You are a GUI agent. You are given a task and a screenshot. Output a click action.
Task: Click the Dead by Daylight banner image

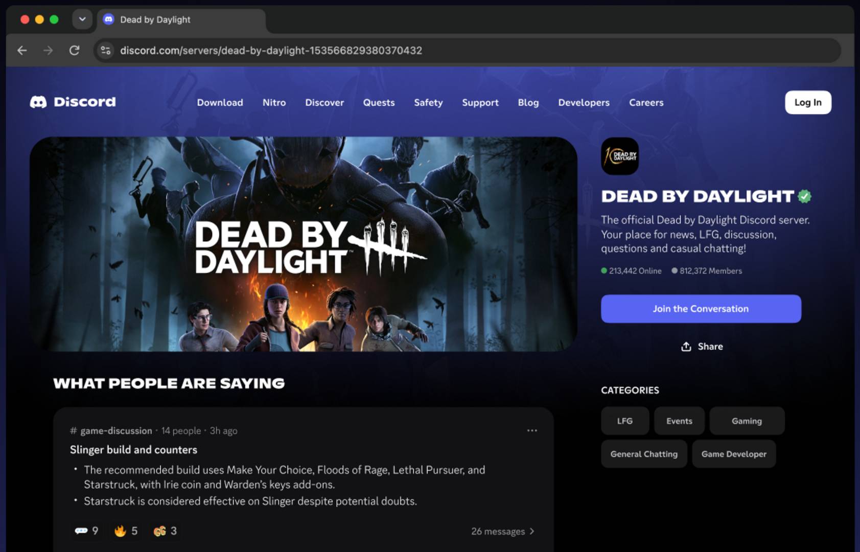click(x=304, y=244)
